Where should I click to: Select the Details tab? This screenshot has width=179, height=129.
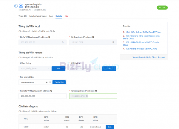[59, 16]
